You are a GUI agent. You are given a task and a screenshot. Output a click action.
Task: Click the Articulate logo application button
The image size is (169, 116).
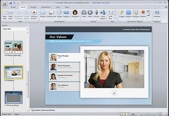[5, 4]
